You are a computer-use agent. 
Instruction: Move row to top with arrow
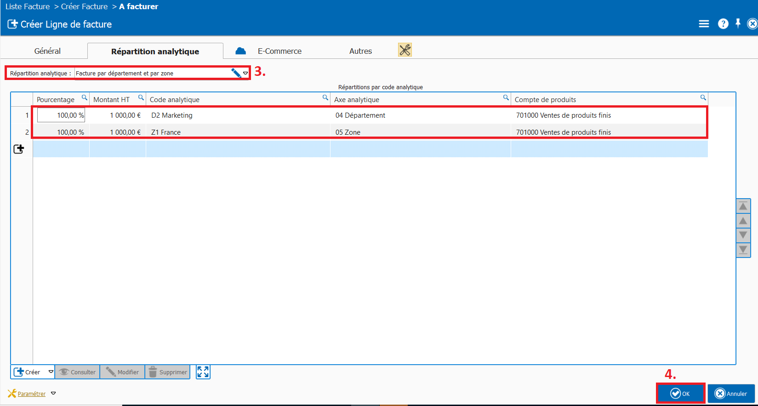(743, 206)
